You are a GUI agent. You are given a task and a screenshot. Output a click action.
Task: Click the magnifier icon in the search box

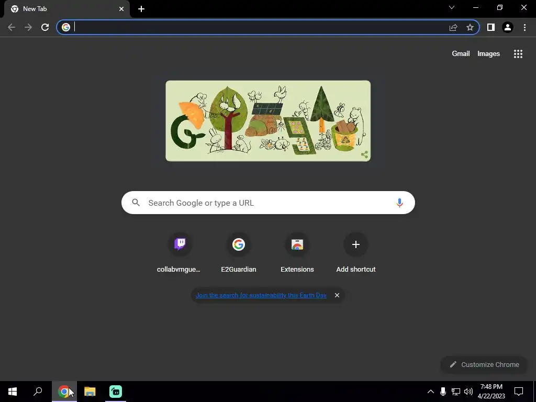[x=136, y=203]
